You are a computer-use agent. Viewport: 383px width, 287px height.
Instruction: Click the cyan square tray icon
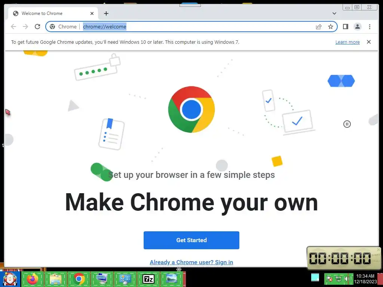pyautogui.click(x=315, y=278)
